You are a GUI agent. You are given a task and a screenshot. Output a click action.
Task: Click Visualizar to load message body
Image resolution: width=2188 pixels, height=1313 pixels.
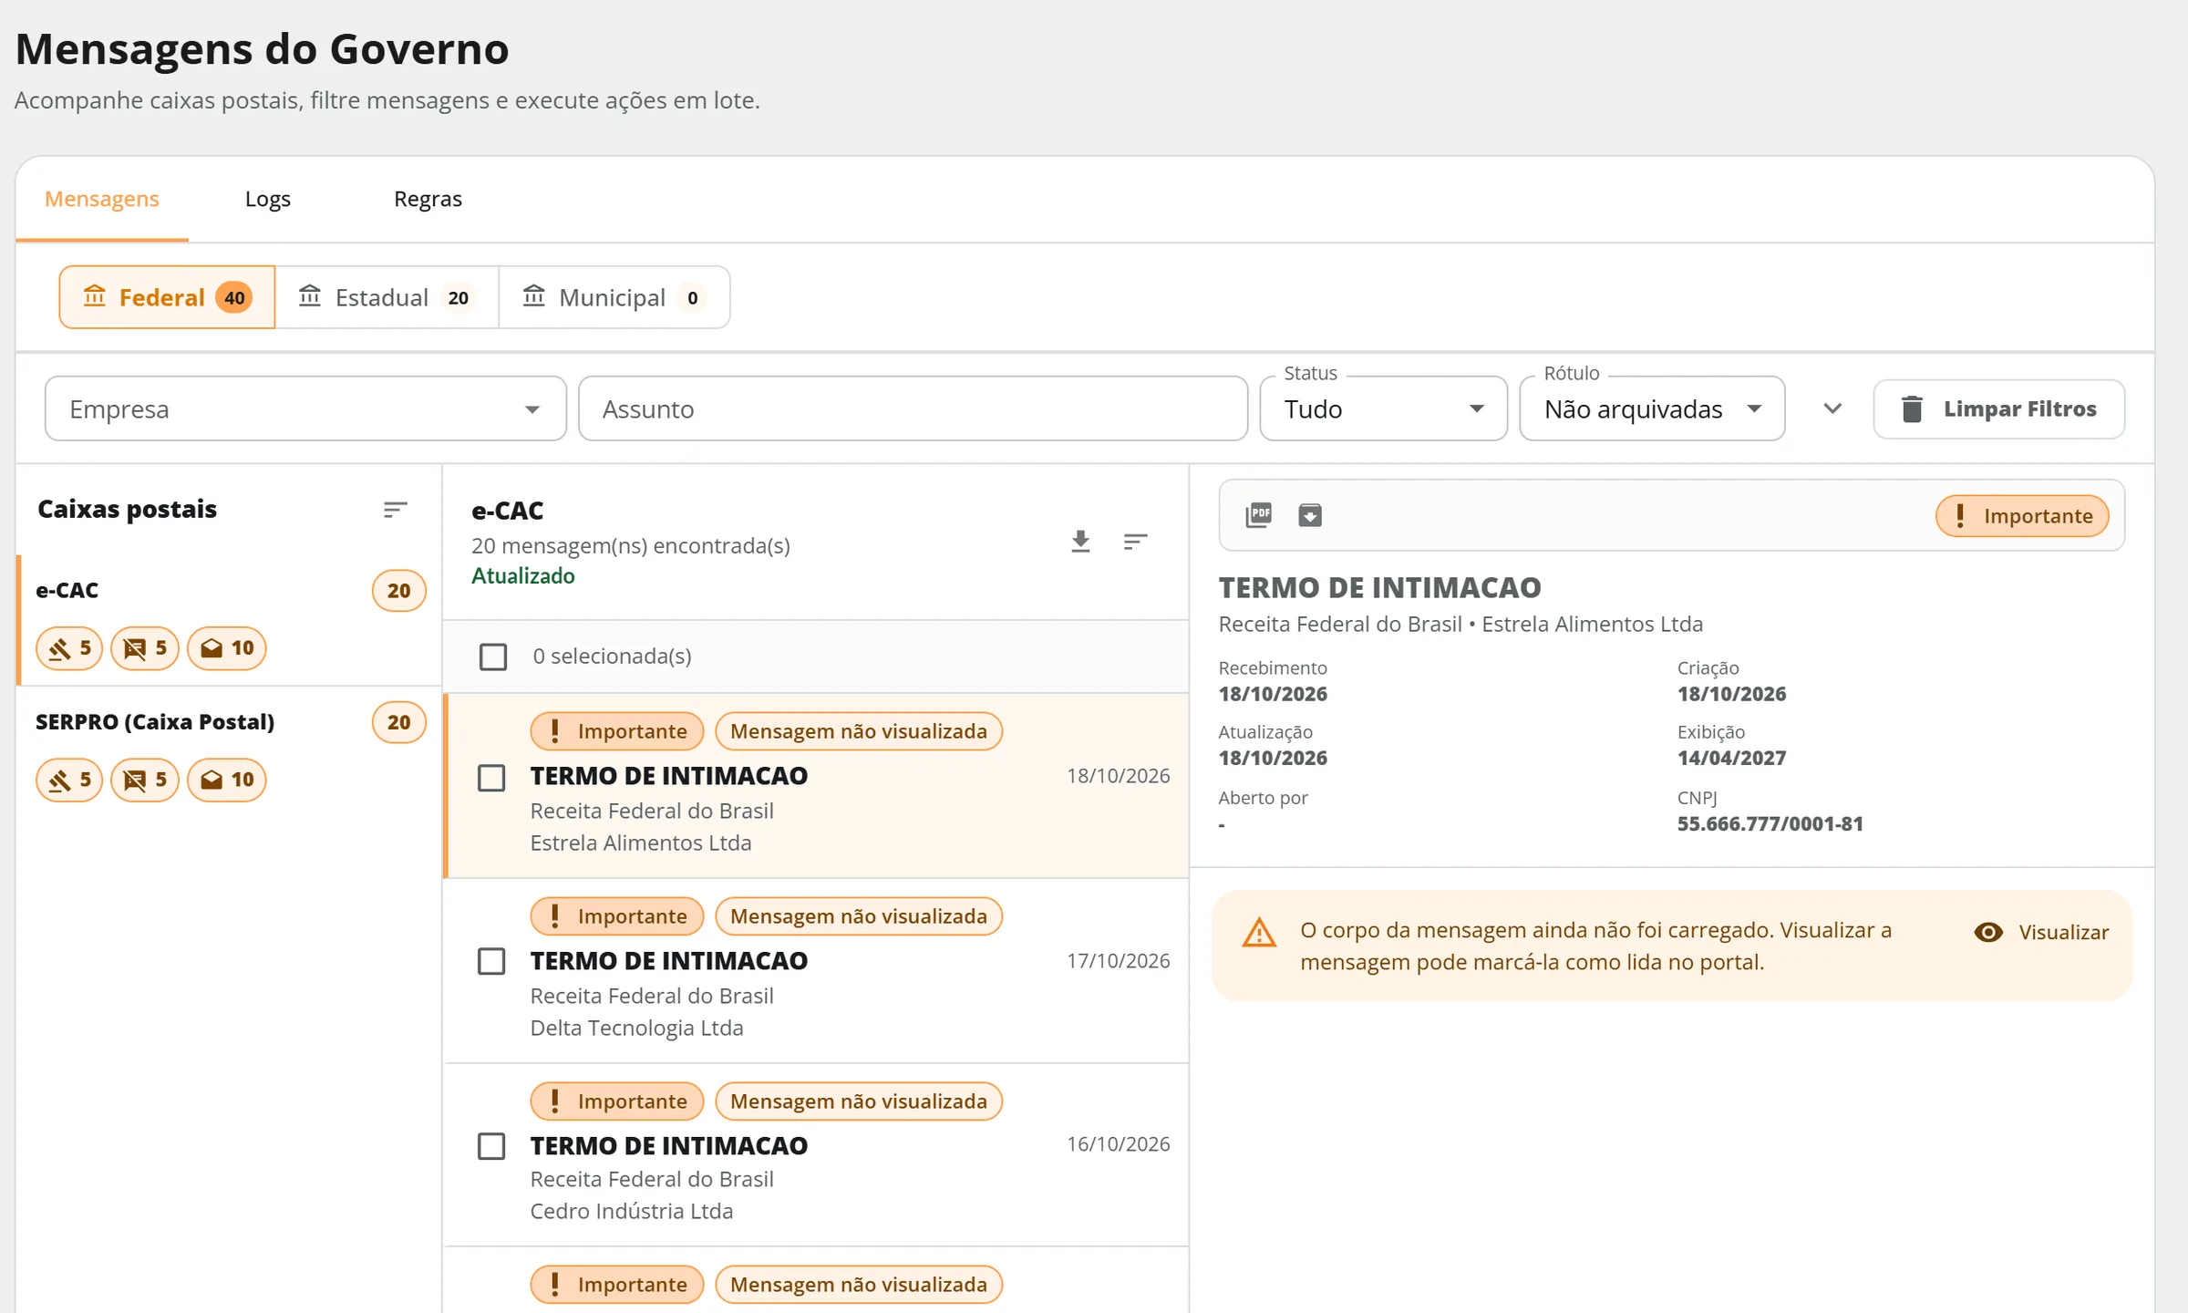point(2041,932)
